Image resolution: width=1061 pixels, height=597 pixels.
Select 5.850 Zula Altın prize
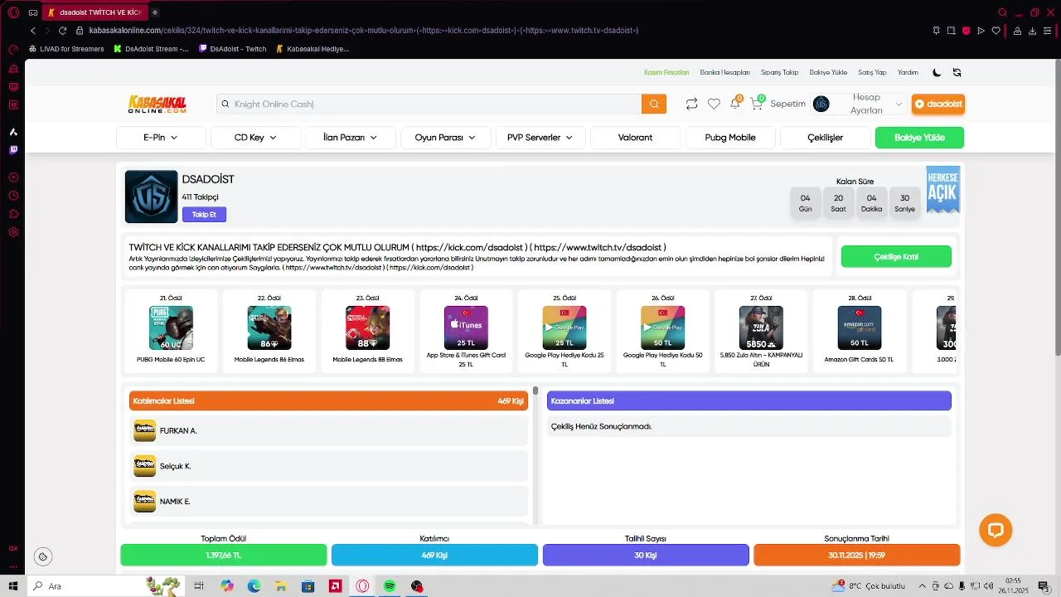(761, 330)
